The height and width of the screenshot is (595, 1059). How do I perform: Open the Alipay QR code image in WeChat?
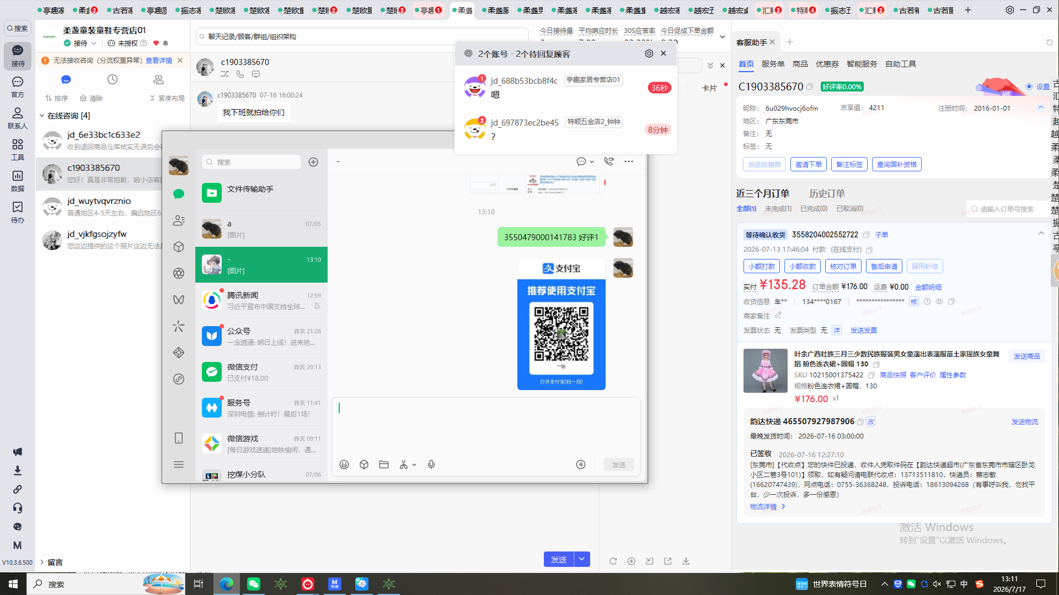pos(561,324)
